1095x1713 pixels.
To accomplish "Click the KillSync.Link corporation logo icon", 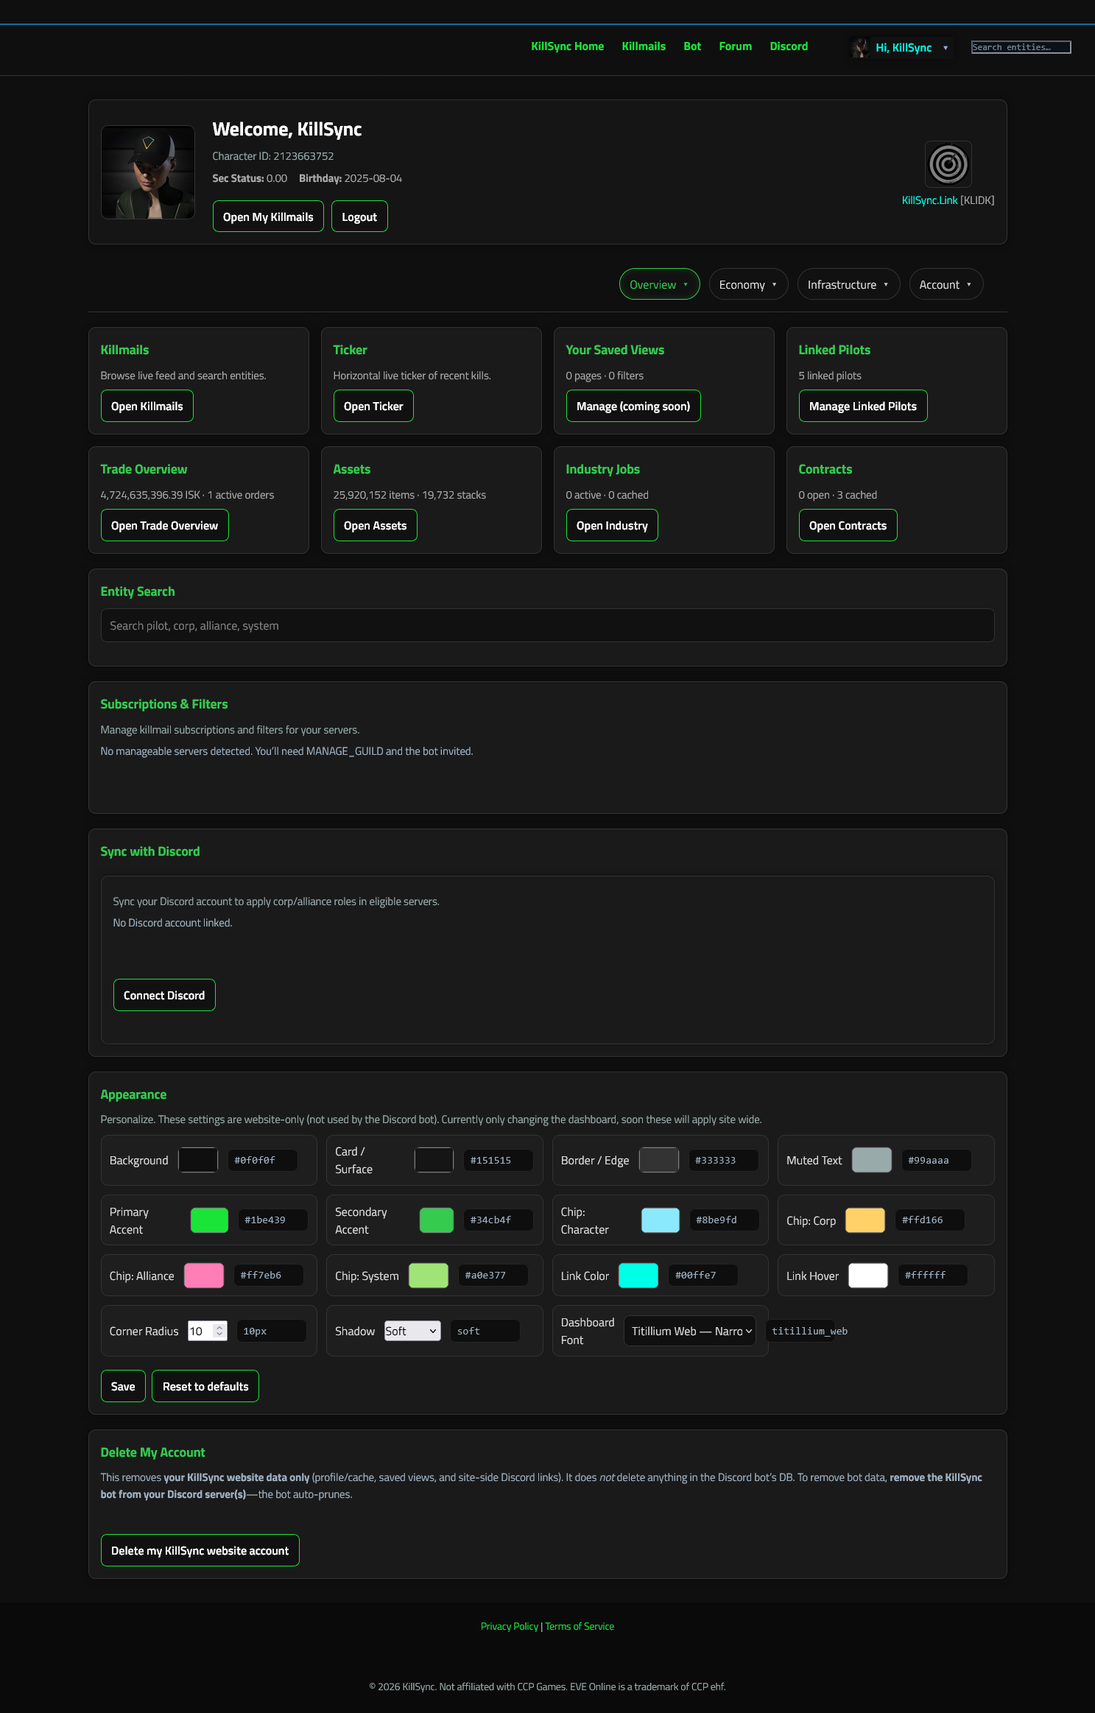I will [948, 164].
